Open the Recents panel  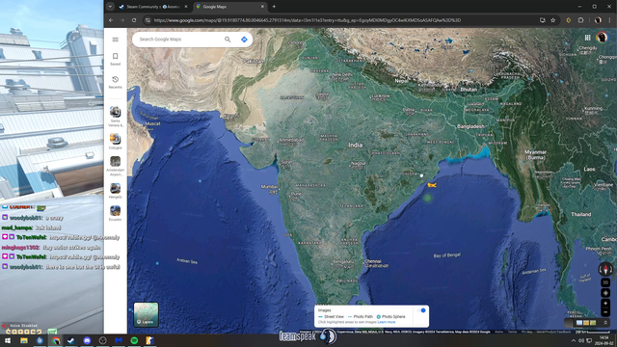pos(116,82)
